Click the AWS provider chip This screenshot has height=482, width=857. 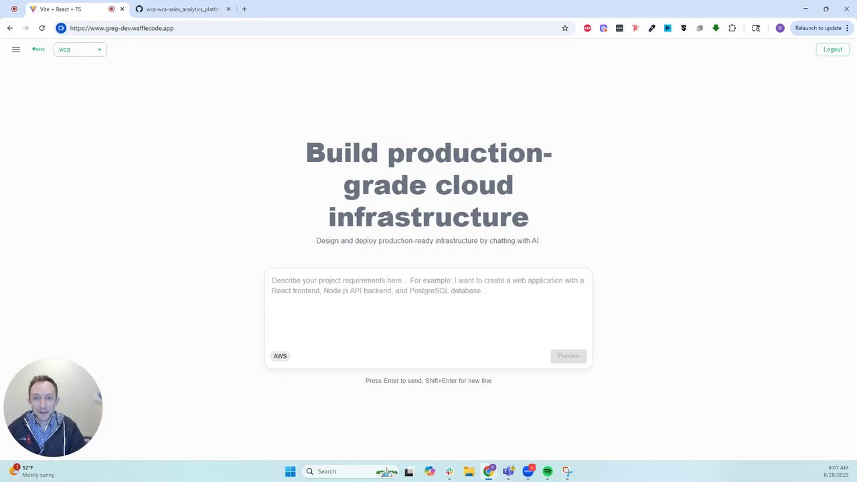280,356
